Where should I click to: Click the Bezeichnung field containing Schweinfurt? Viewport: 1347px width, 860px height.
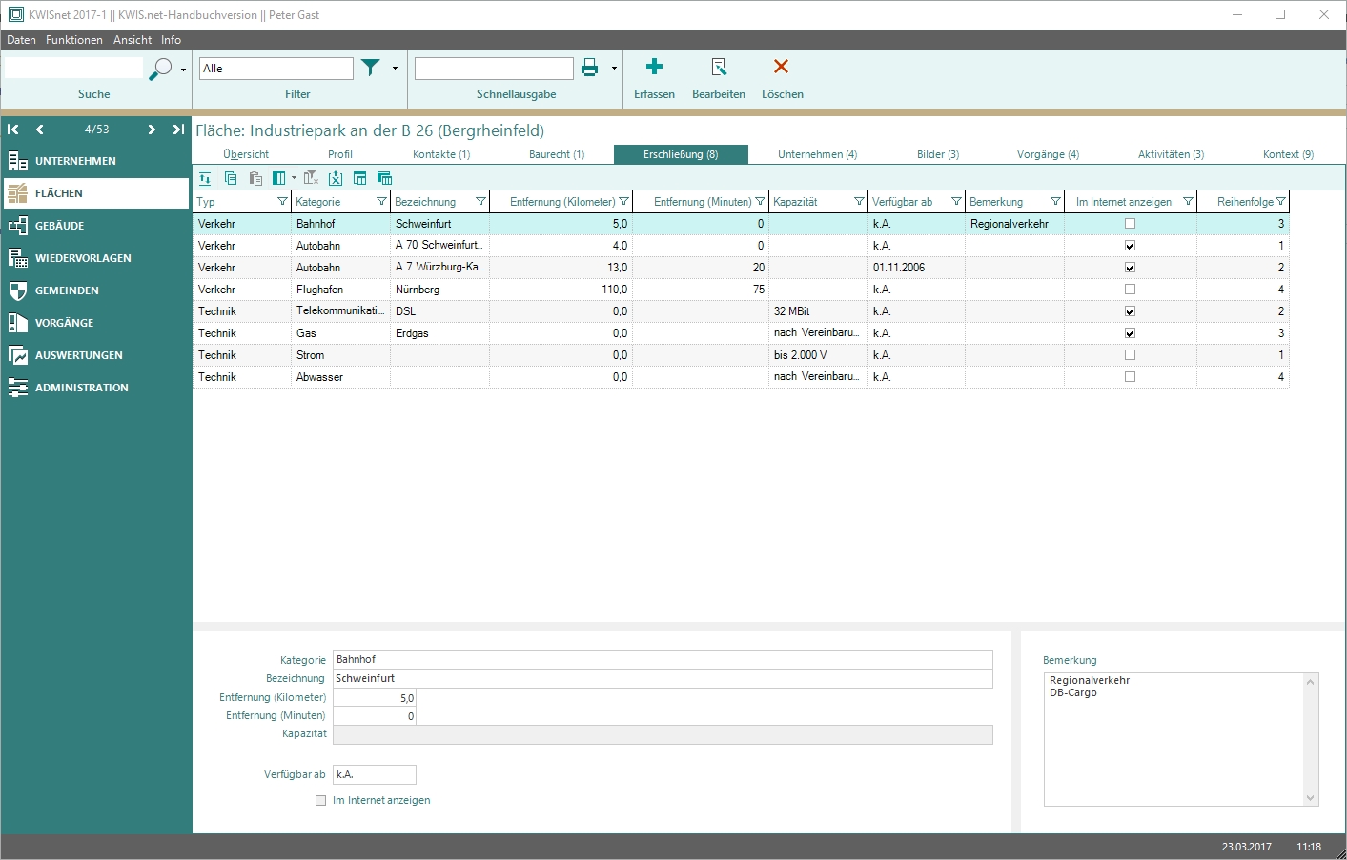pyautogui.click(x=662, y=679)
